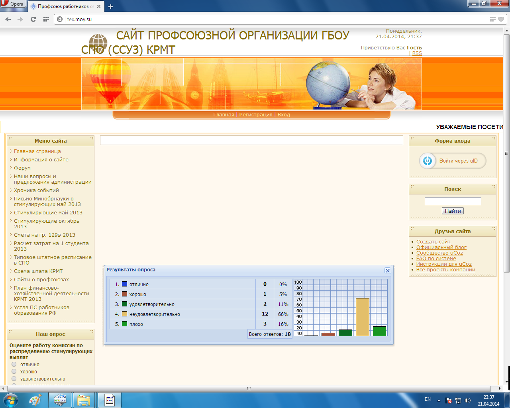The image size is (510, 408).
Task: Close the Результаты опроса popup
Action: 387,271
